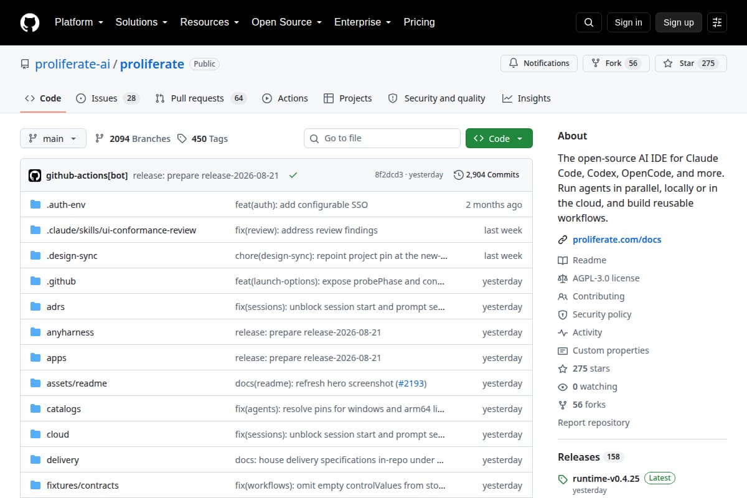Click the Readme book icon
The width and height of the screenshot is (747, 498).
[563, 260]
